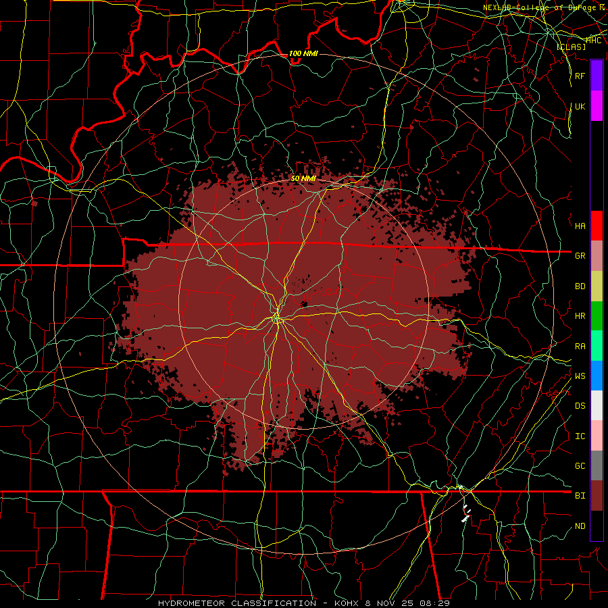Click the "HA" legend label
Screen dimensions: 608x608
click(x=580, y=226)
